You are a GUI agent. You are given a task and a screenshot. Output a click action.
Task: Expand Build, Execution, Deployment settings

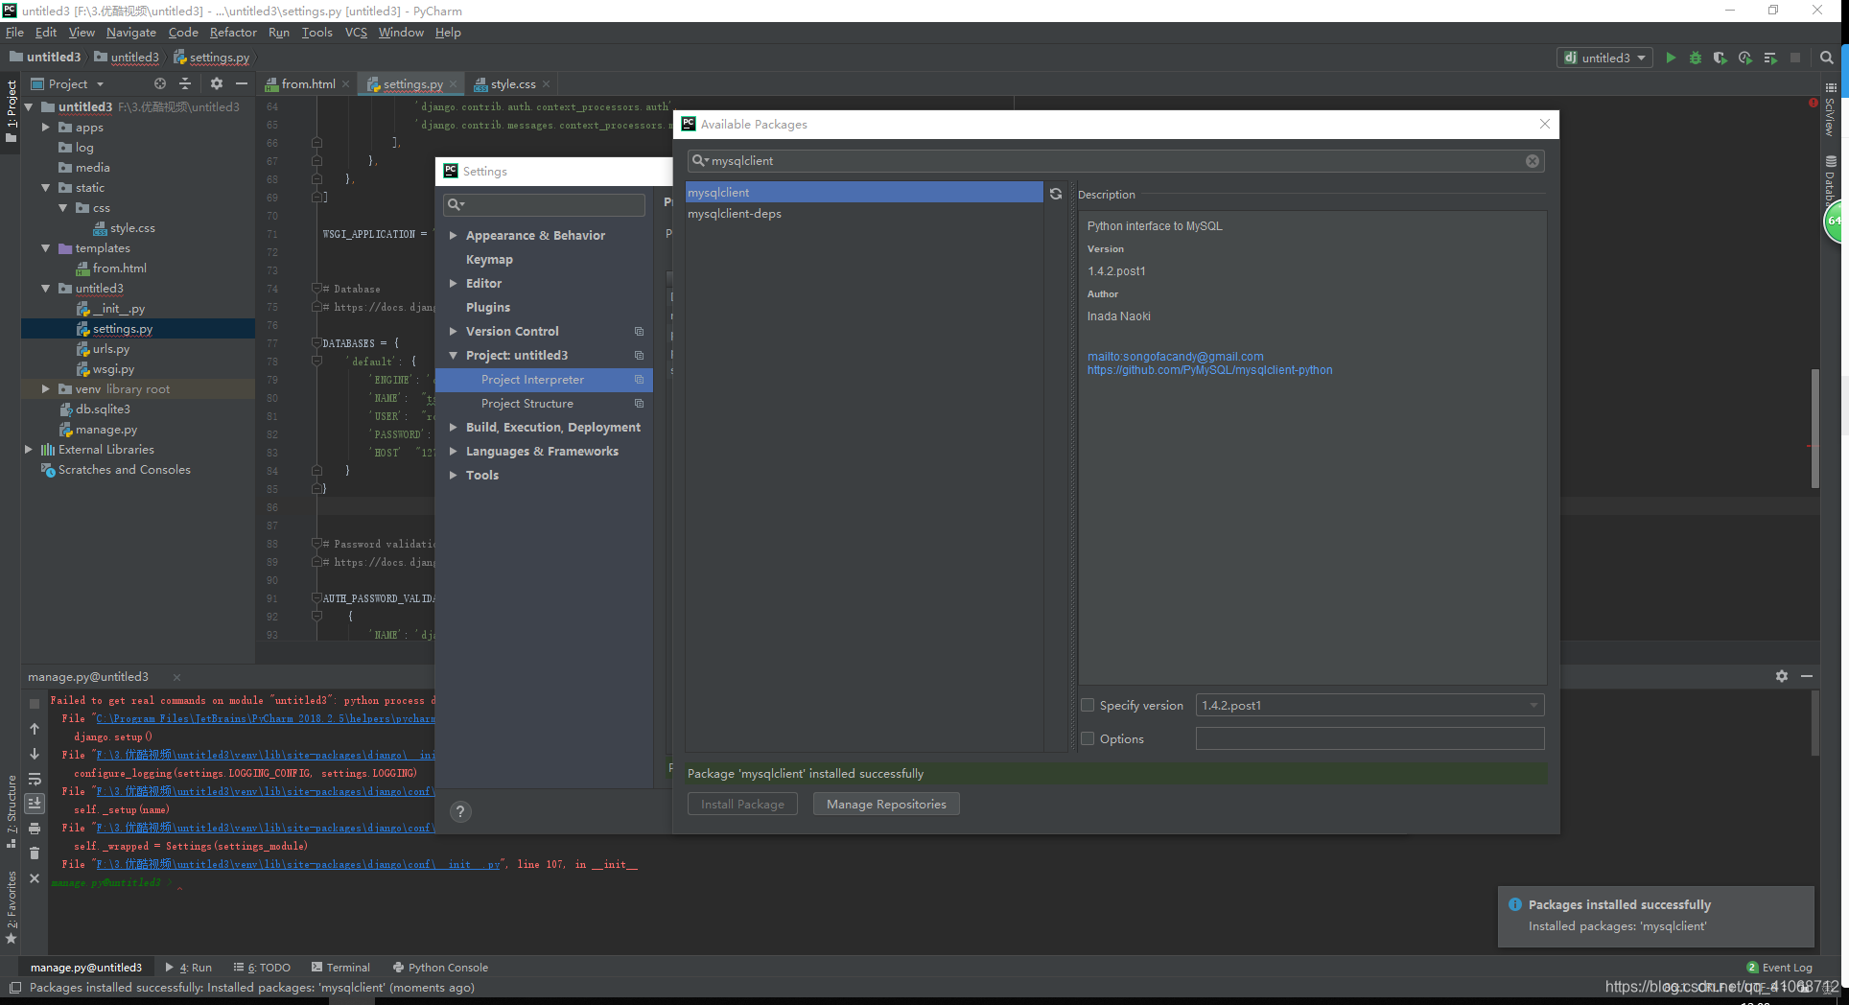point(453,428)
